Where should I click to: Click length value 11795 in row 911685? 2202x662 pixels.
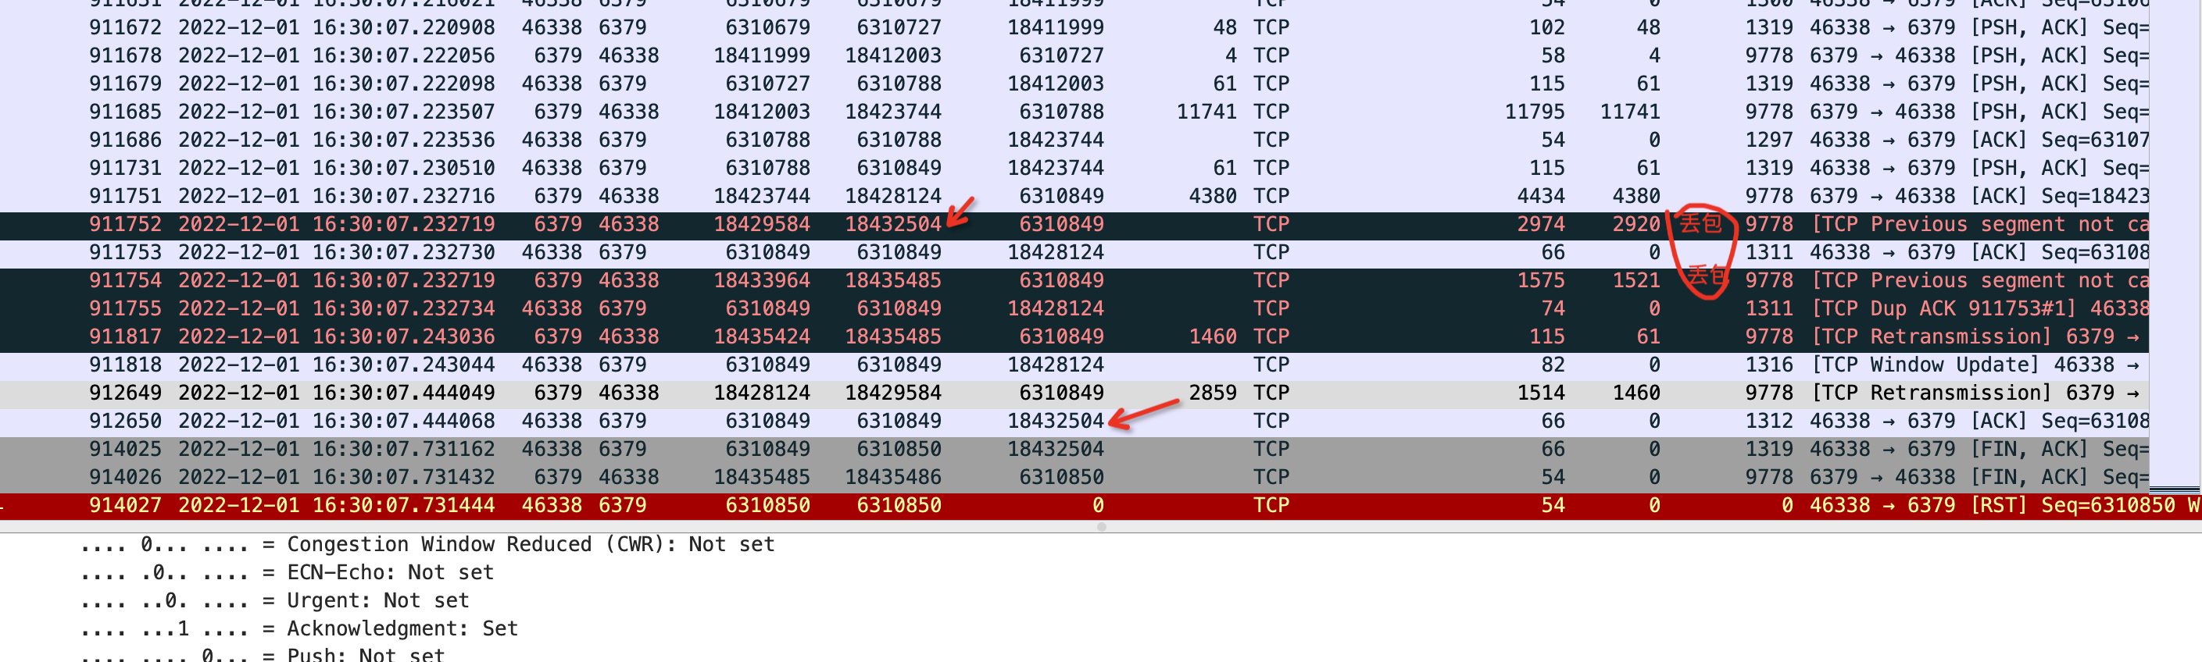coord(1535,112)
